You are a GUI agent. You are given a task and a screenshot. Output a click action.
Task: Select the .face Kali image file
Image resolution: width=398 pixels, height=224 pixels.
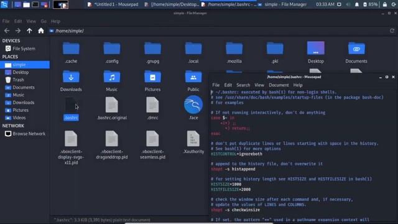[x=193, y=108]
